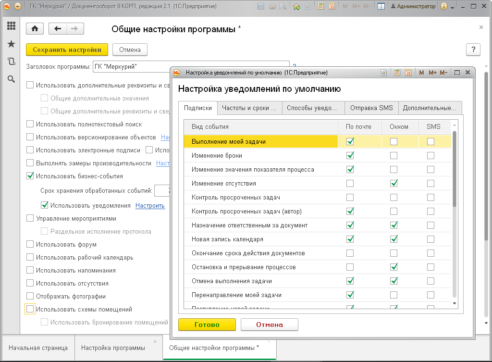
Task: Open History icon in left sidebar
Action: tap(12, 61)
